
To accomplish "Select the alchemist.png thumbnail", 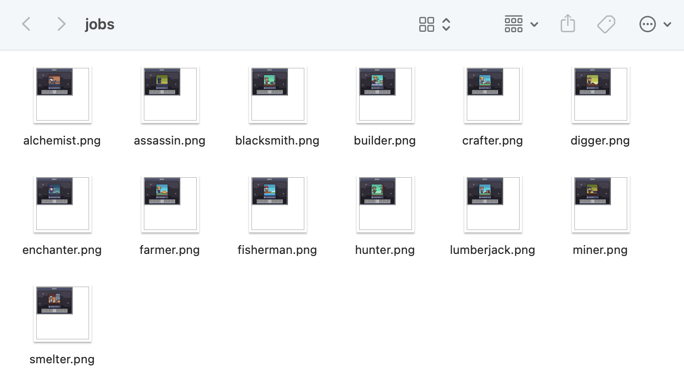I will tap(63, 94).
